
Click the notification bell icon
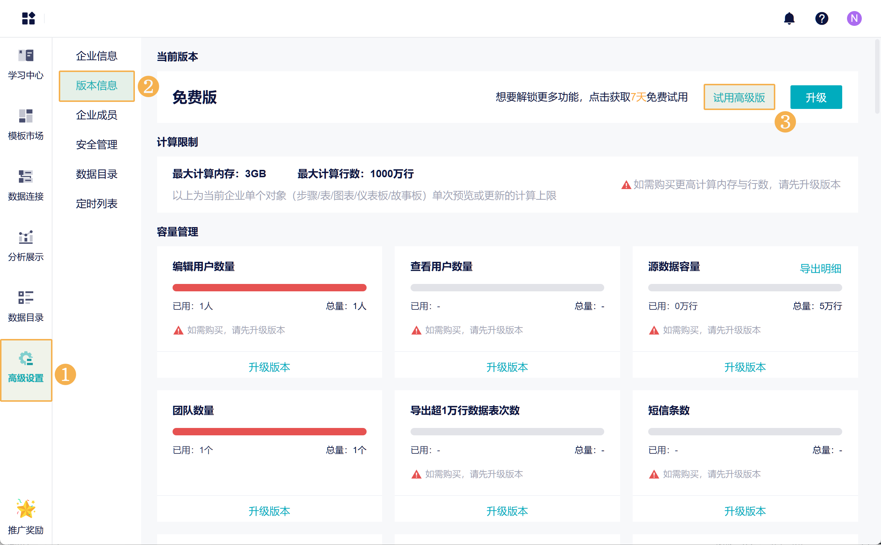point(789,18)
